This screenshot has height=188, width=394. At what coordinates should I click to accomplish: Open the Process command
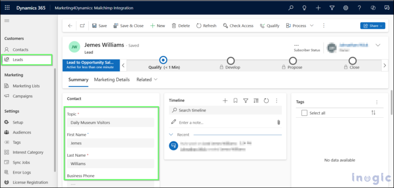pyautogui.click(x=296, y=26)
